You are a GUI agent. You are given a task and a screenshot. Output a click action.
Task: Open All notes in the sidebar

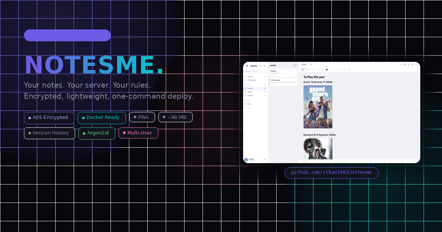coord(255,77)
